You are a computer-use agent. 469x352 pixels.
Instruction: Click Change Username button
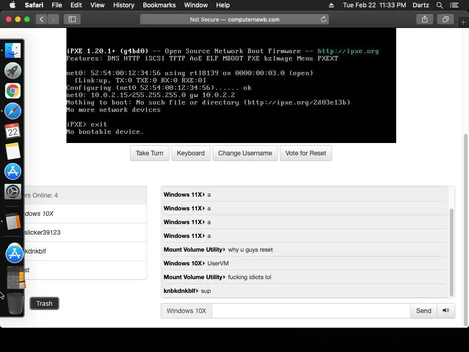coord(245,153)
